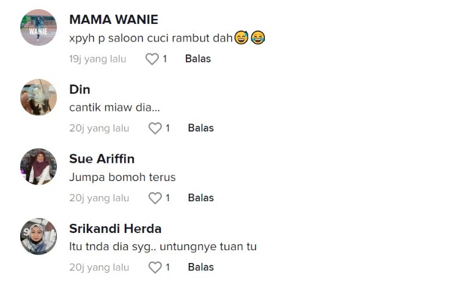The image size is (450, 285).
Task: Reply to MAMA WANIE via Balas
Action: tap(198, 59)
